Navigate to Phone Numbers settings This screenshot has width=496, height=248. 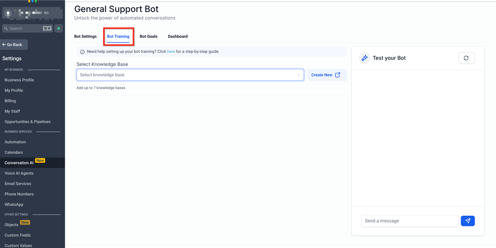tap(19, 194)
